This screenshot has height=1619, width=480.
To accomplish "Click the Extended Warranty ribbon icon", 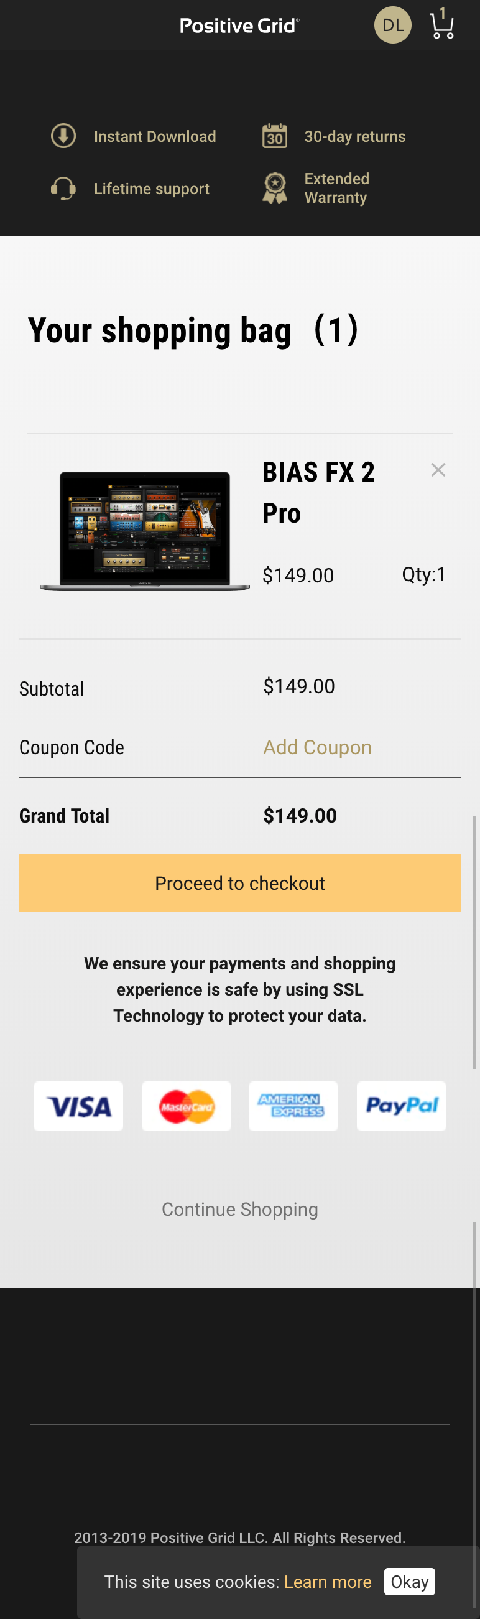I will pyautogui.click(x=275, y=189).
